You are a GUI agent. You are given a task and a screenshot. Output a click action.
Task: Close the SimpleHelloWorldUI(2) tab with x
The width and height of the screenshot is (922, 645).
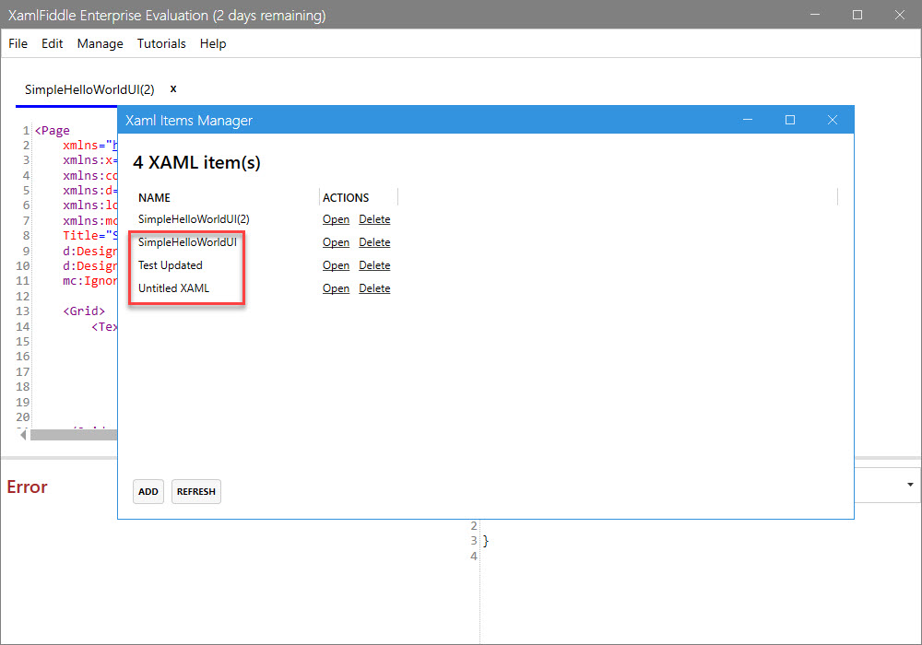pos(173,88)
